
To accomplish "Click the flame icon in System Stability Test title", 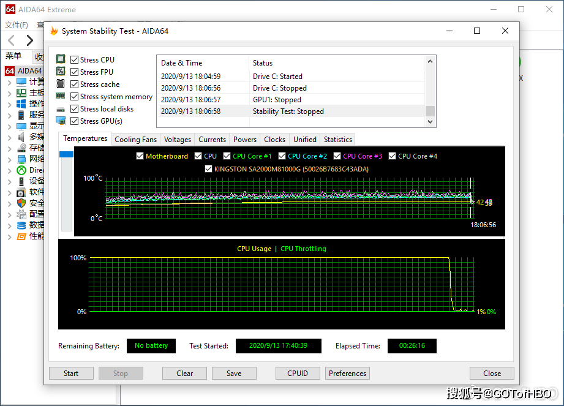I will point(54,31).
